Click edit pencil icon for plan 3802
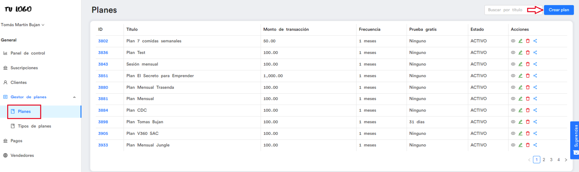 [520, 41]
